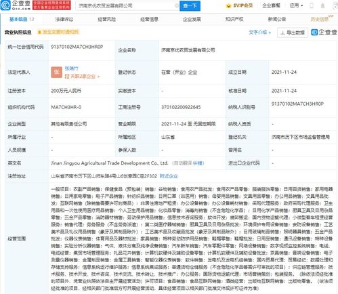This screenshot has width=338, height=294.
Task: Open the 企业发展 tab
Action: point(192,20)
